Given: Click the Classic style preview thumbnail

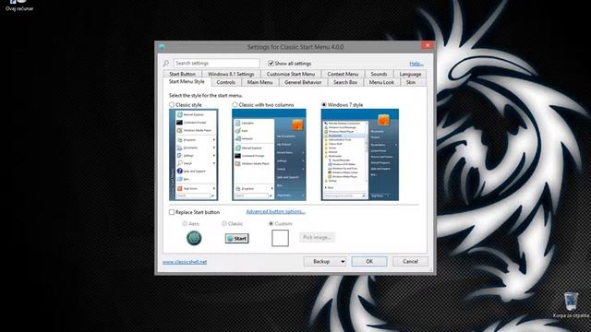Looking at the screenshot, I should coord(194,155).
